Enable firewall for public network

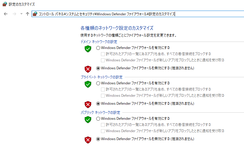(98, 119)
